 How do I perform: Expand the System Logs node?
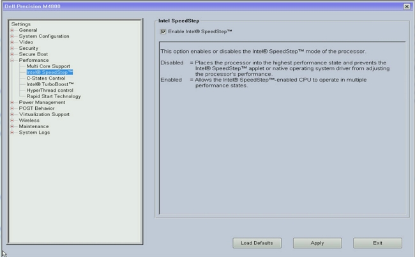click(12, 133)
